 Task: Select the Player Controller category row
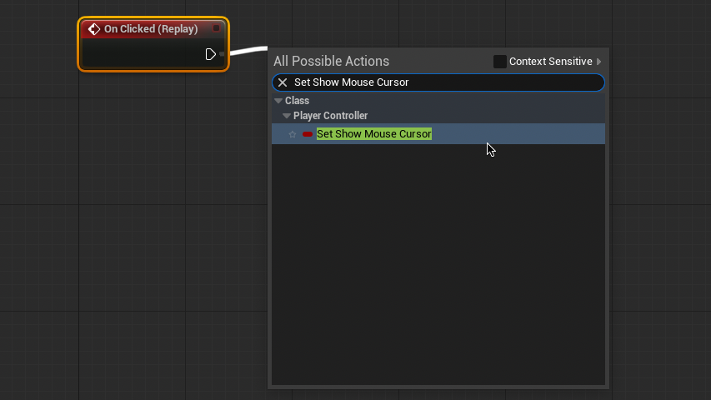click(x=330, y=116)
